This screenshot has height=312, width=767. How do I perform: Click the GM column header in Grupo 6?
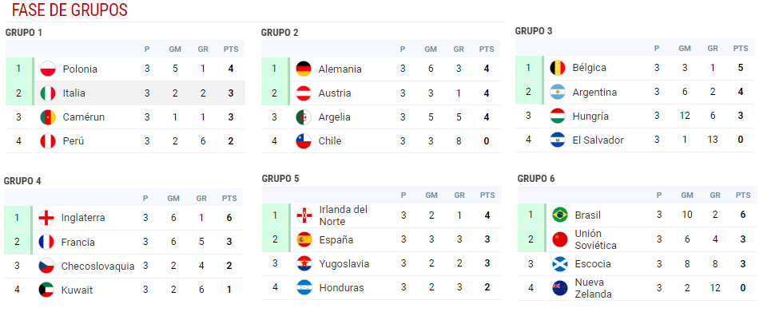point(687,195)
